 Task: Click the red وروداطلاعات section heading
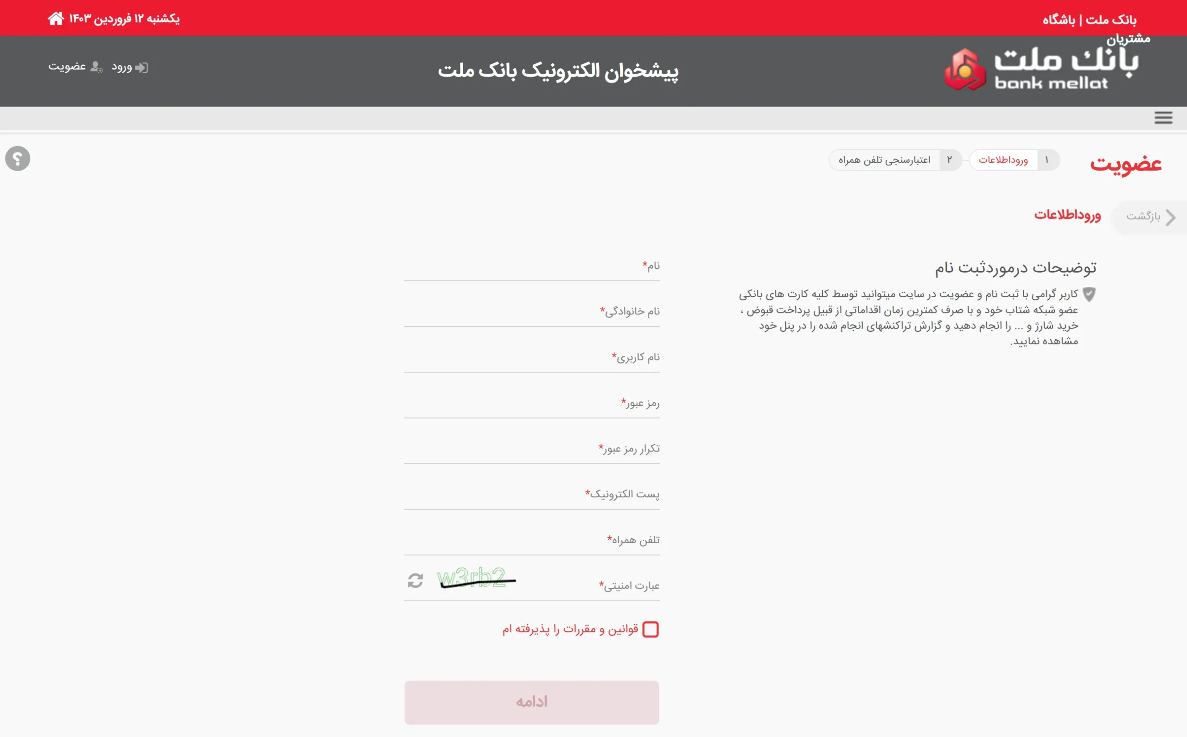(x=1067, y=215)
